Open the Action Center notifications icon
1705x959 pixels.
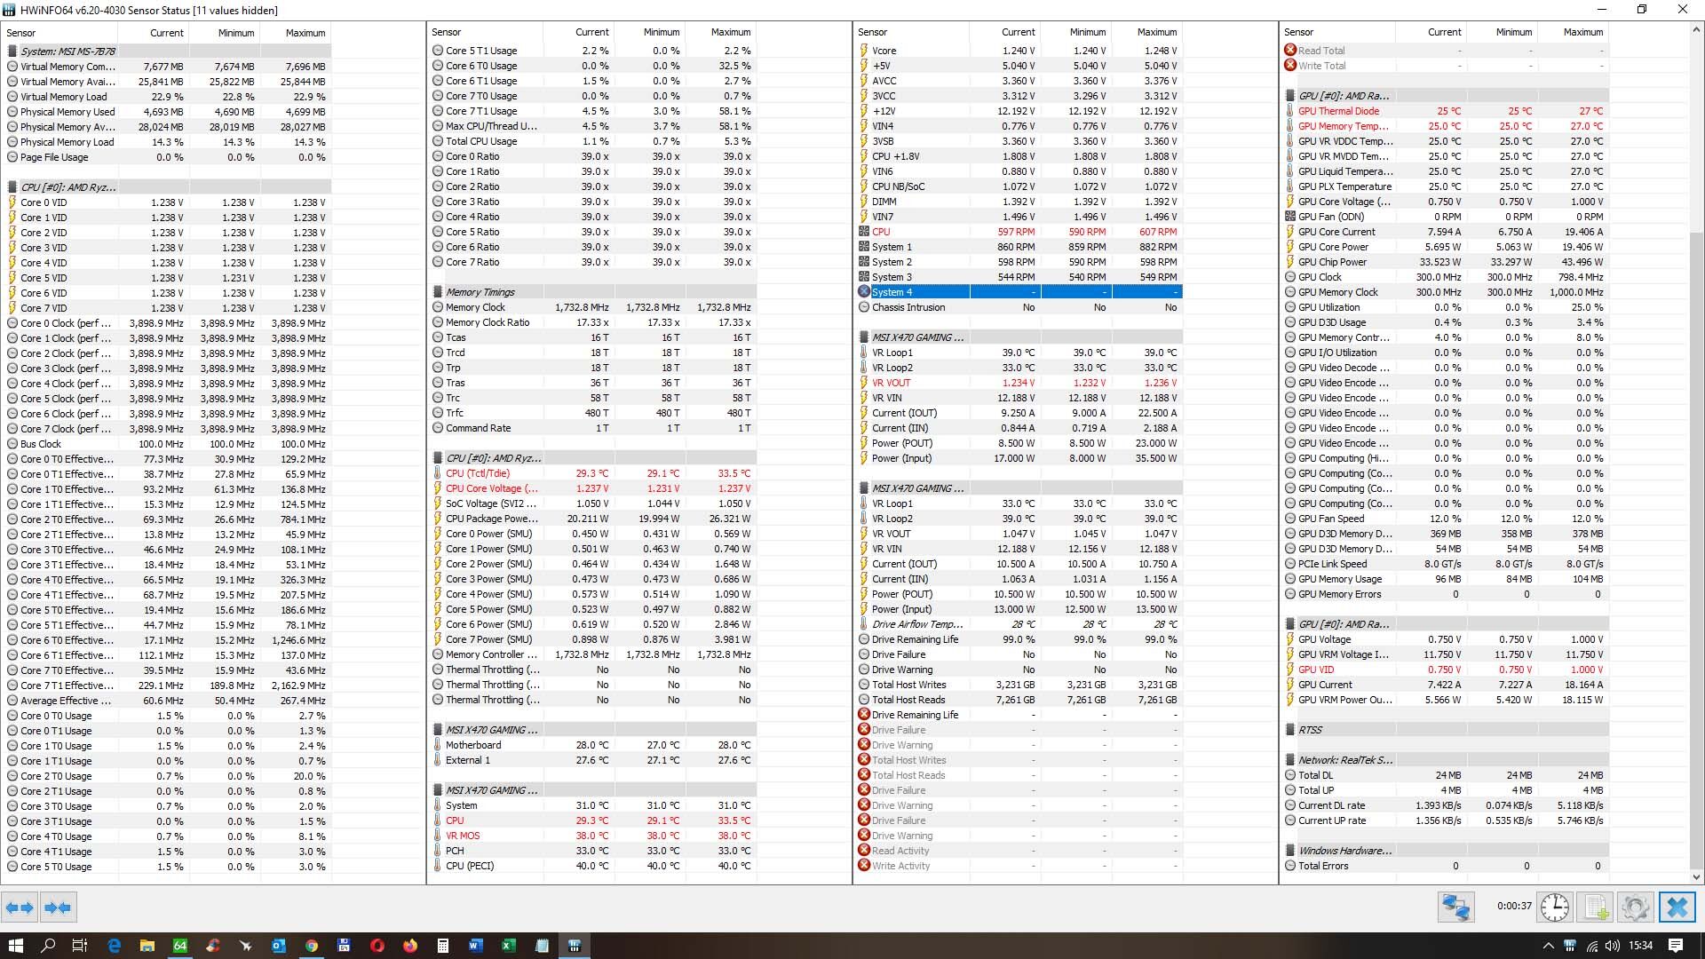point(1676,946)
